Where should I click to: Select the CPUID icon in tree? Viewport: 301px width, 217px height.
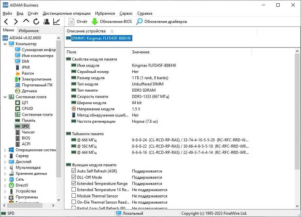(x=18, y=109)
